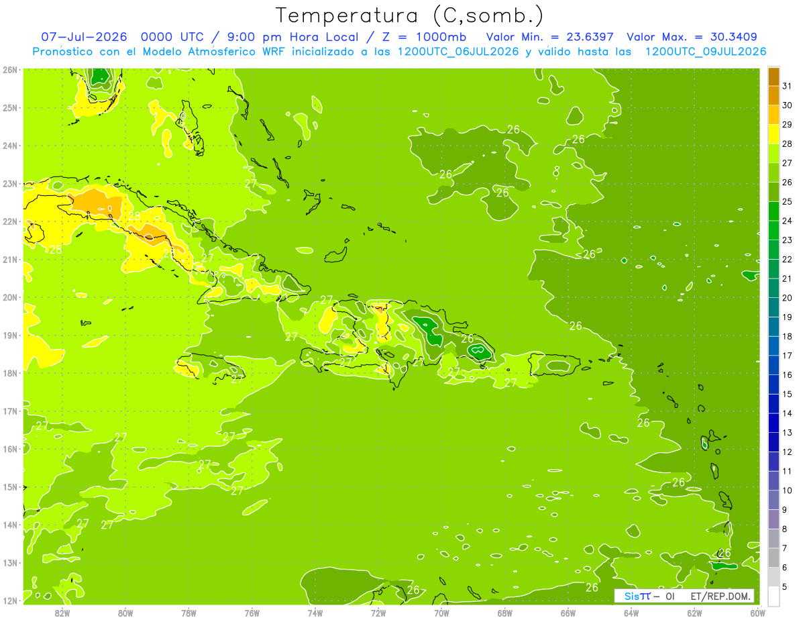This screenshot has height=622, width=805.
Task: Pick the blue swatch between 15 and 16
Action: 773,384
